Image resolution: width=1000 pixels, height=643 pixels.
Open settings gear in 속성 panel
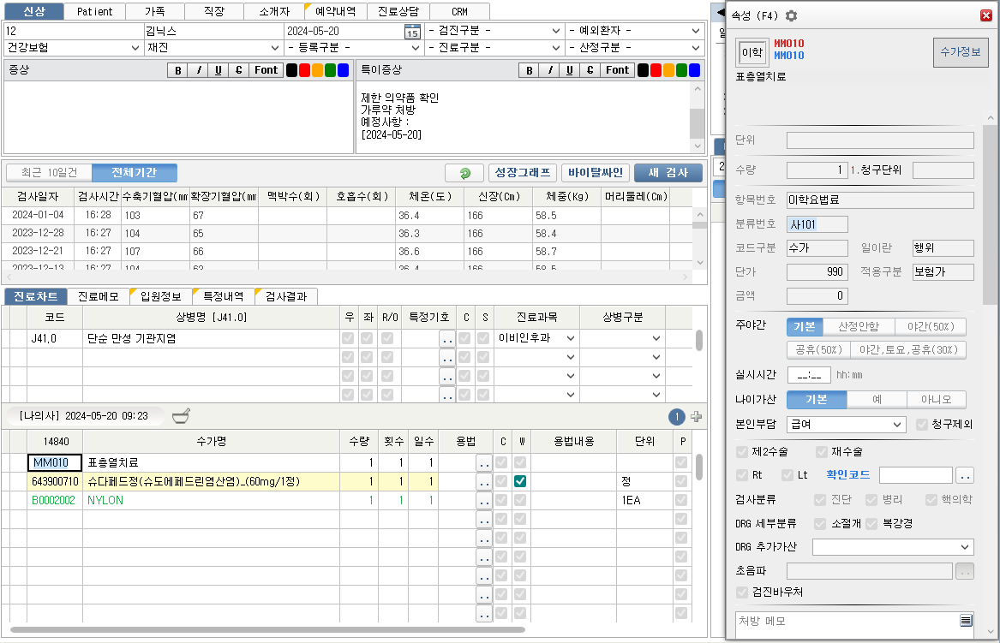pyautogui.click(x=791, y=15)
